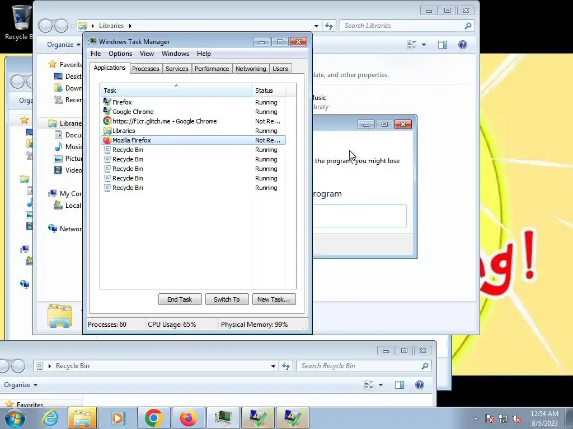Viewport: 573px width, 429px height.
Task: Click the Help icon in the Libraries window
Action: coord(463,45)
